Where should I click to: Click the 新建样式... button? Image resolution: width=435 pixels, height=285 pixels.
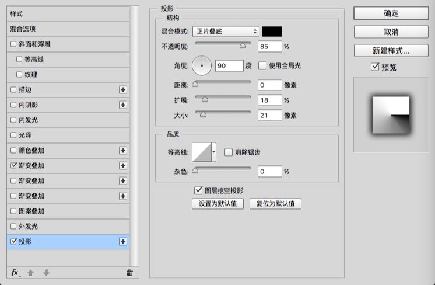[391, 51]
